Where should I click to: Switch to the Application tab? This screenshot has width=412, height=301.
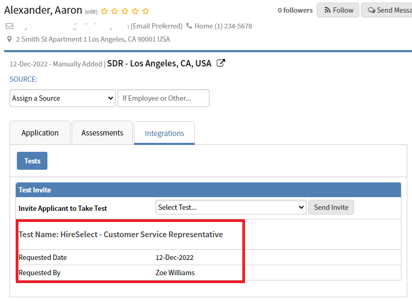pos(40,133)
